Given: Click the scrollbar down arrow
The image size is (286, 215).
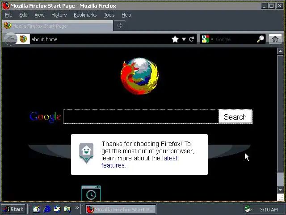Looking at the screenshot, I should 280,190.
